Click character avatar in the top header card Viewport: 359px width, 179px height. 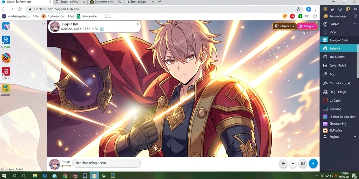tap(55, 27)
